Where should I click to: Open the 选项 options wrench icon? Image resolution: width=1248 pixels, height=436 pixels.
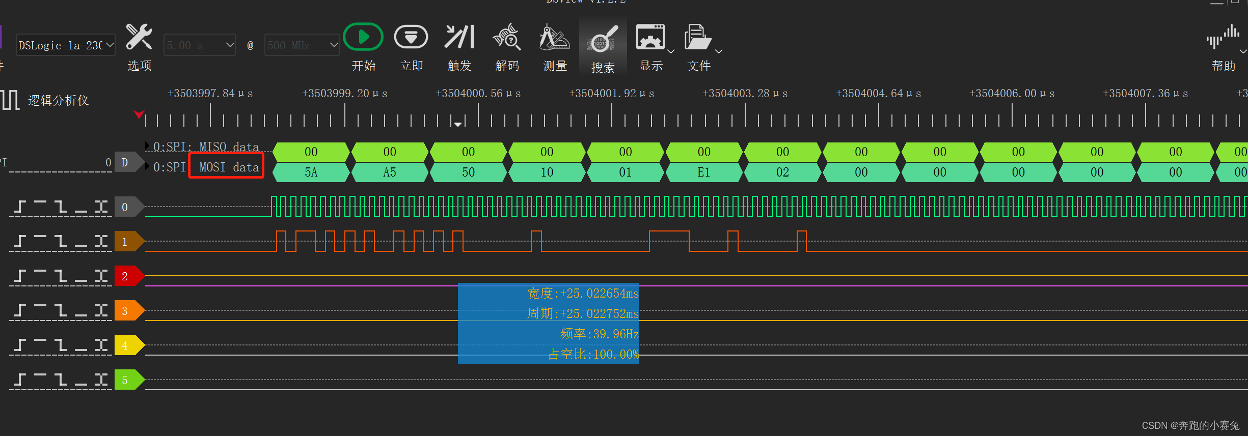click(139, 37)
